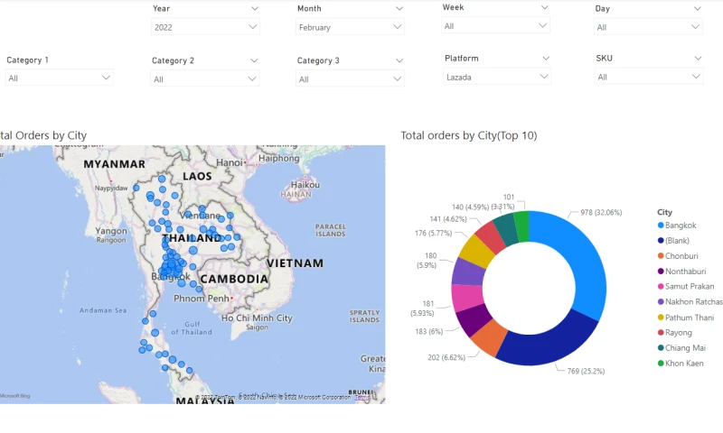Click the teal Chiang Mai donut segment

(x=506, y=229)
